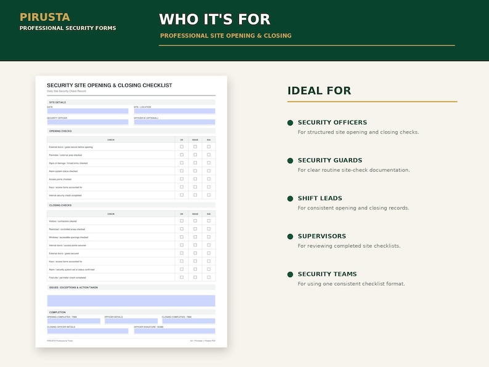Screen dimensions: 489x367
Task: Tick OK for alarm system status checked
Action: pos(182,171)
